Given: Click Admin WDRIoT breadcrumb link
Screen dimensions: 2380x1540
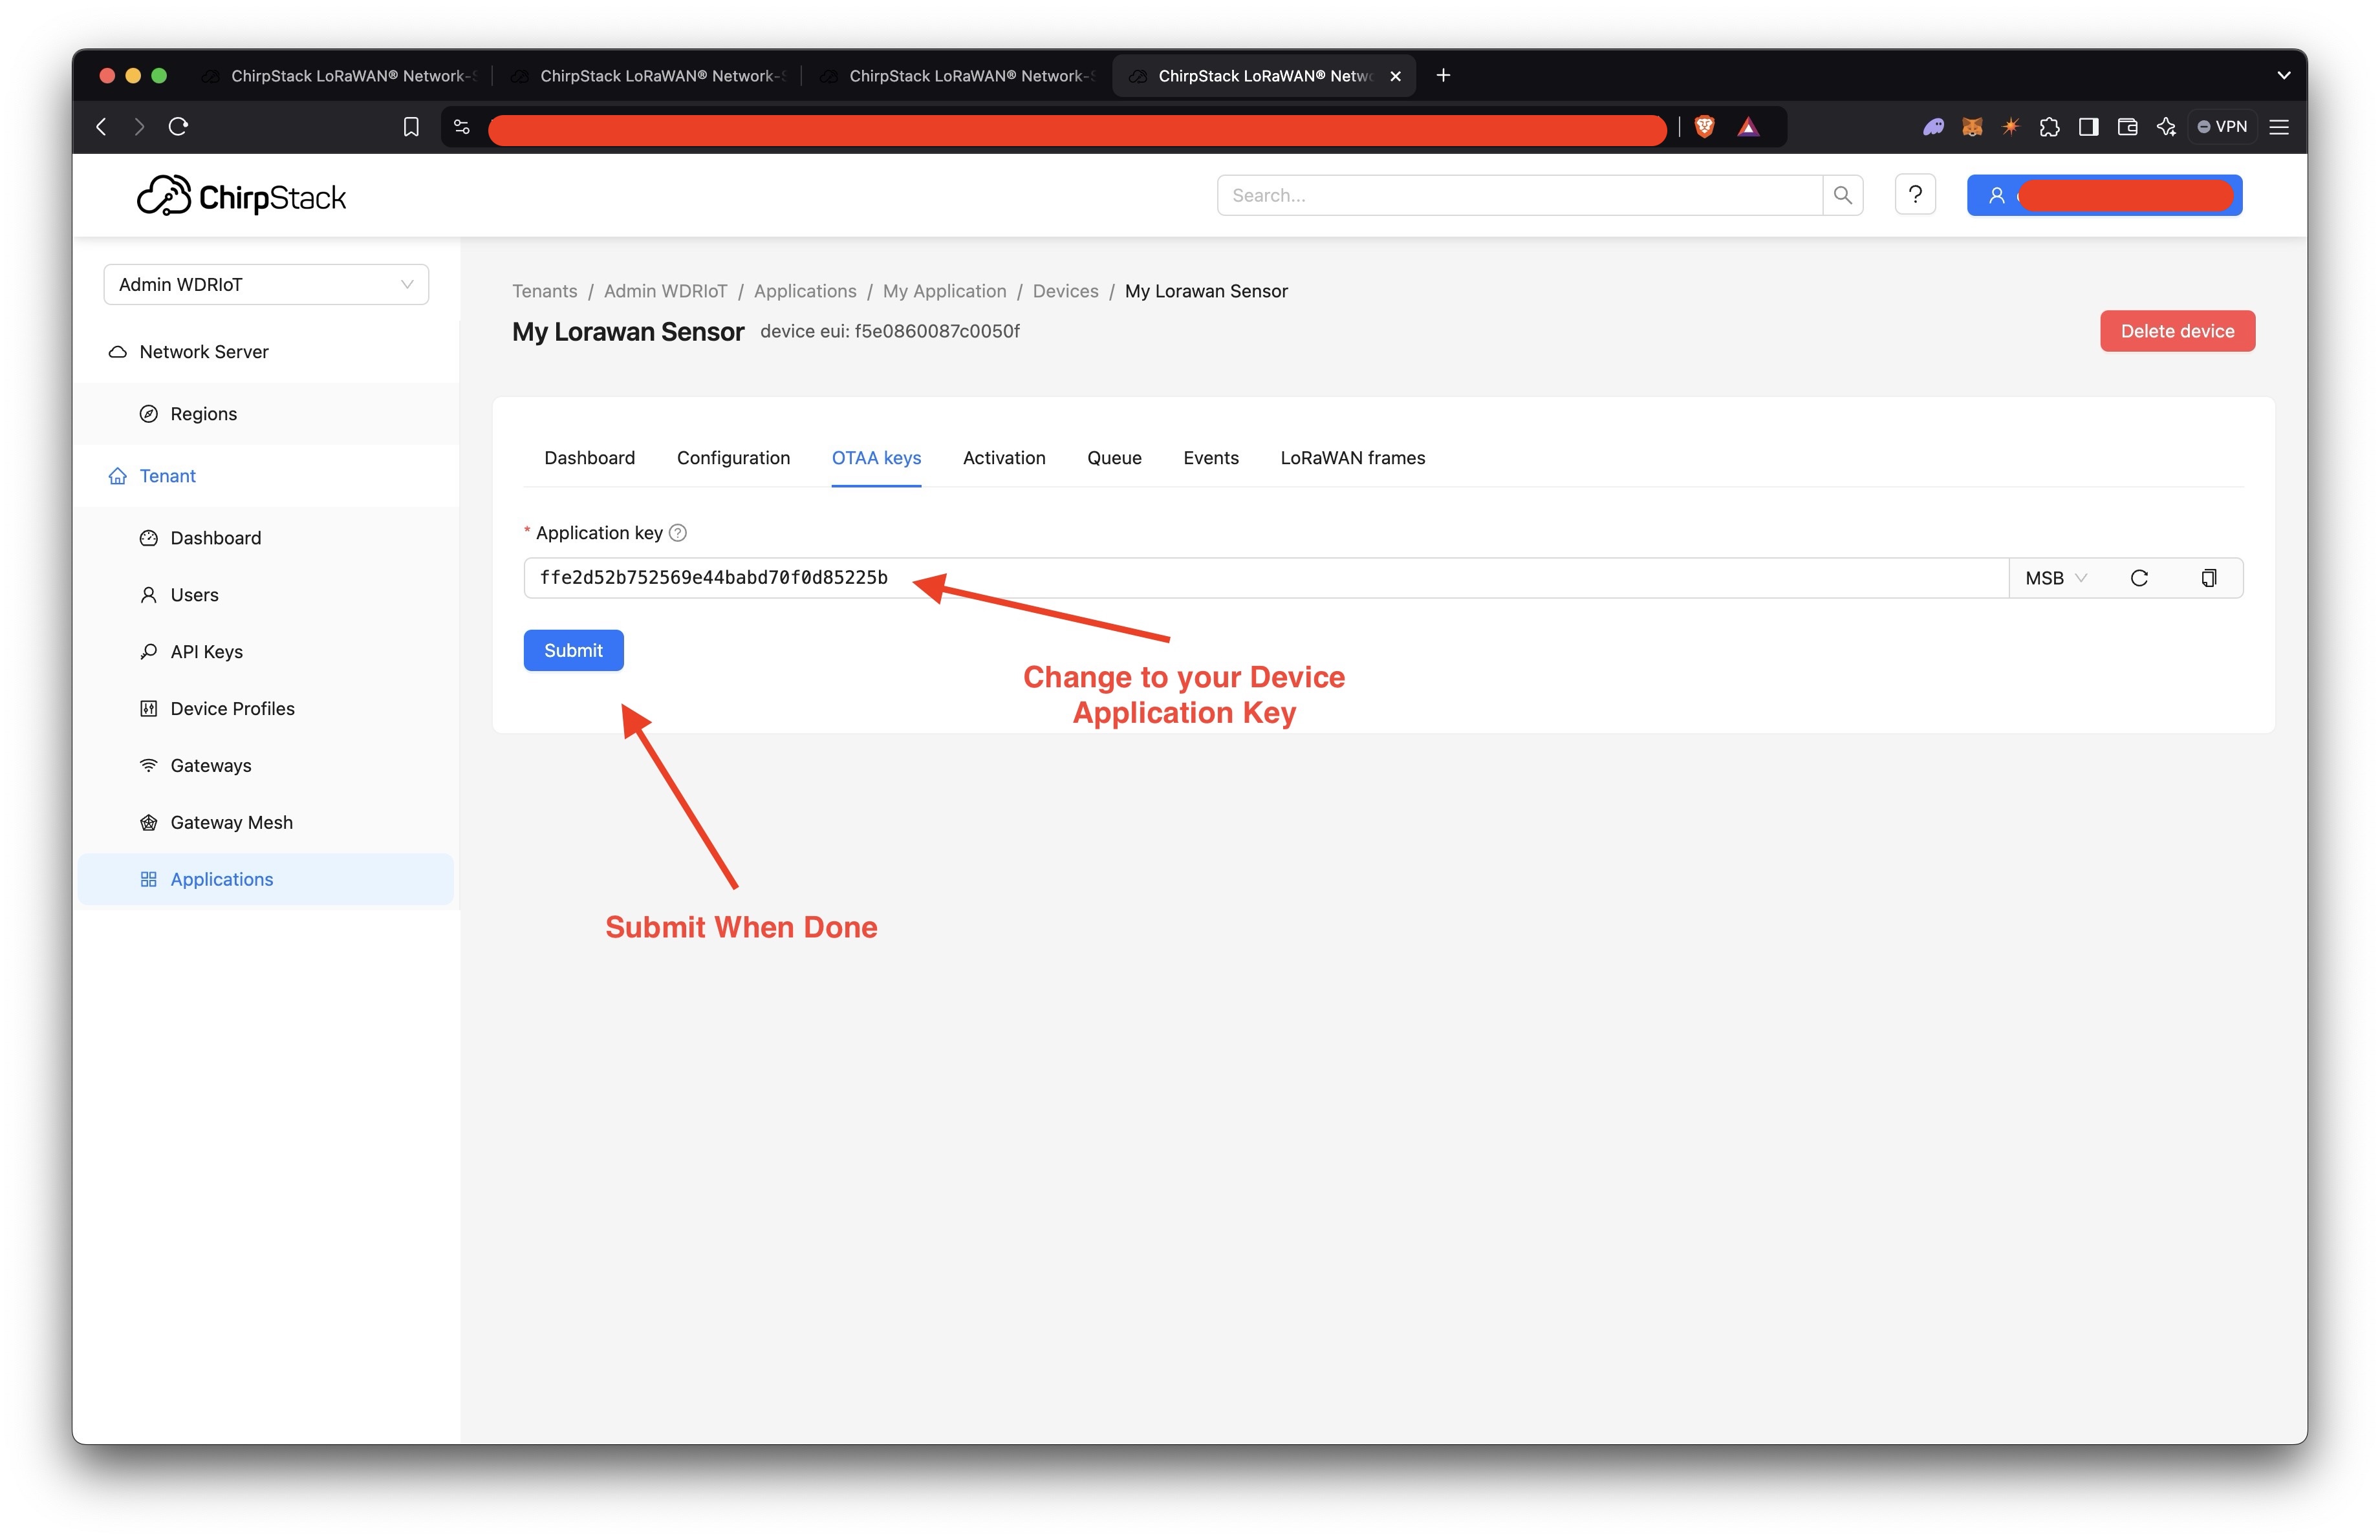Looking at the screenshot, I should click(665, 291).
